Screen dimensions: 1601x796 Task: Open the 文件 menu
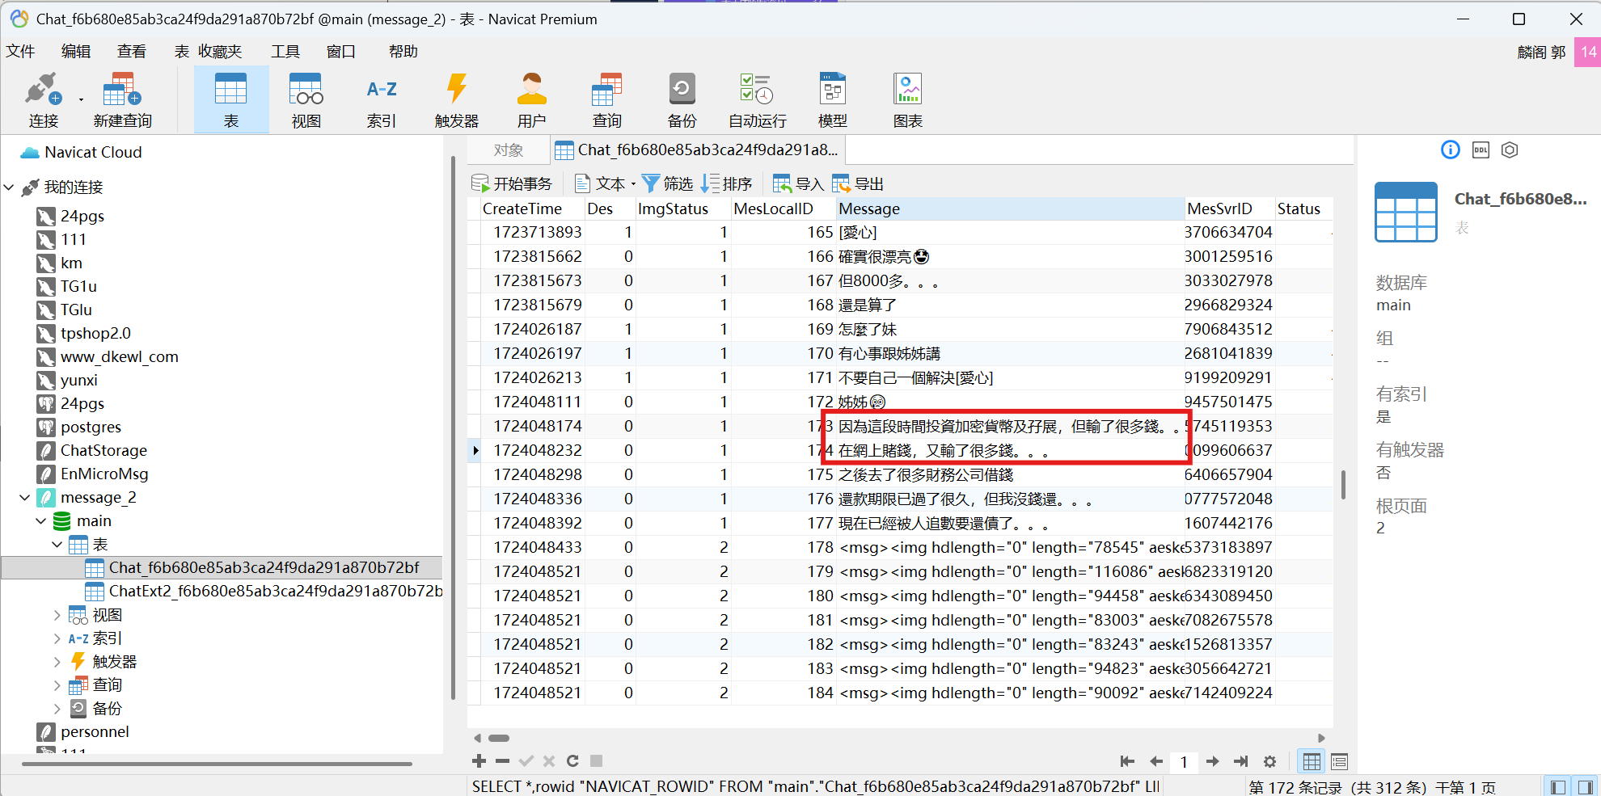pos(21,52)
